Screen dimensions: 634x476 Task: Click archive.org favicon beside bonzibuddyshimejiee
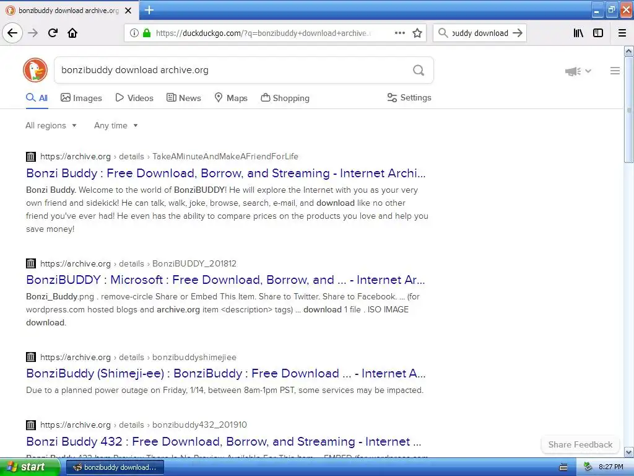[x=31, y=357]
